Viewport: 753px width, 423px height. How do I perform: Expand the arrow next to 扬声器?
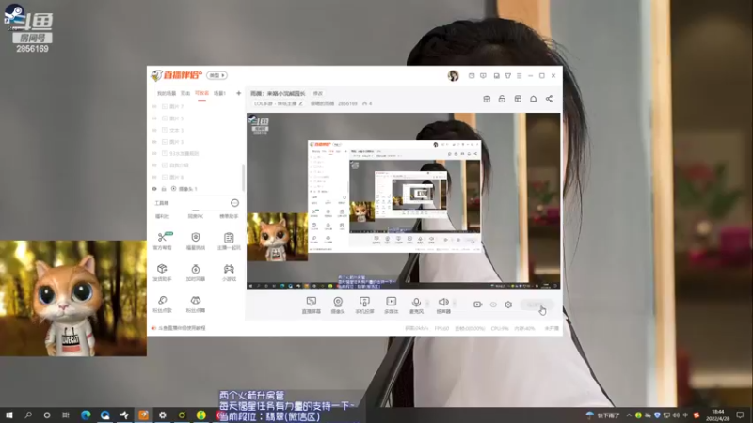click(x=454, y=303)
